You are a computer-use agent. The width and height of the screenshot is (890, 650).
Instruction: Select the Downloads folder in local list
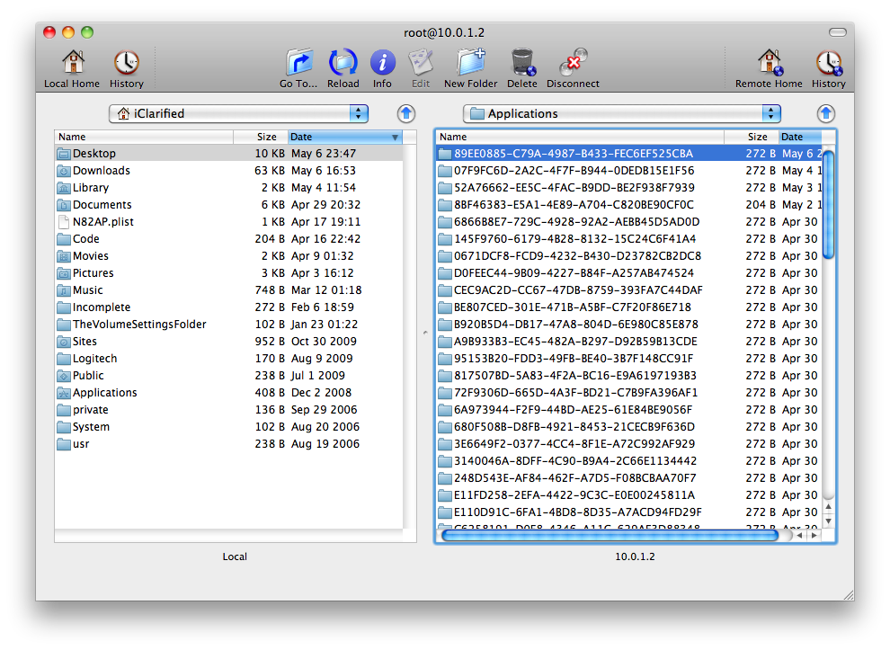[101, 171]
